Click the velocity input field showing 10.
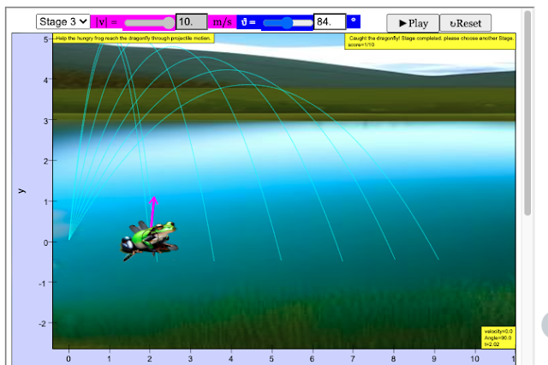 [x=192, y=21]
